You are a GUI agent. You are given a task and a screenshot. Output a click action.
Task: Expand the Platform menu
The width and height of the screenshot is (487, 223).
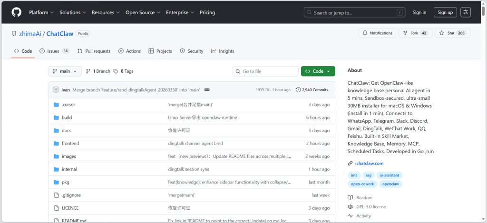click(41, 12)
